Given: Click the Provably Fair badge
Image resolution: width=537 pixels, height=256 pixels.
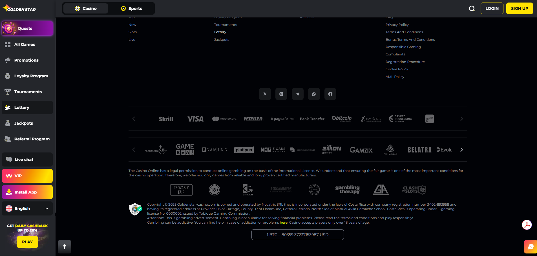Looking at the screenshot, I should click(x=181, y=190).
